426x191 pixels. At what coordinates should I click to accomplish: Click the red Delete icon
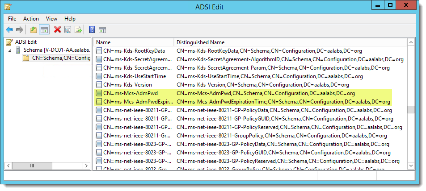point(57,30)
